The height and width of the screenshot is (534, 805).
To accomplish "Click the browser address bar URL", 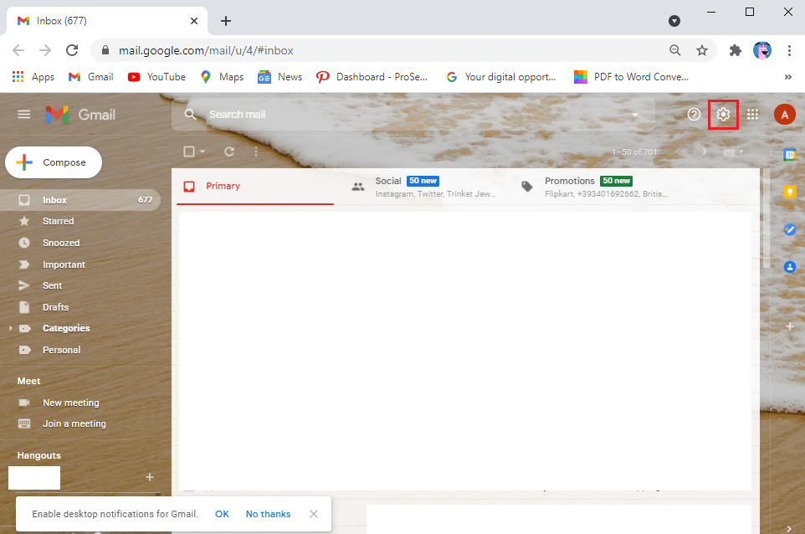I will pyautogui.click(x=206, y=50).
